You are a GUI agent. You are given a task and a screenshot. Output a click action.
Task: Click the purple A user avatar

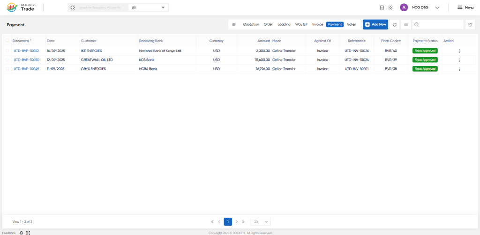[404, 7]
